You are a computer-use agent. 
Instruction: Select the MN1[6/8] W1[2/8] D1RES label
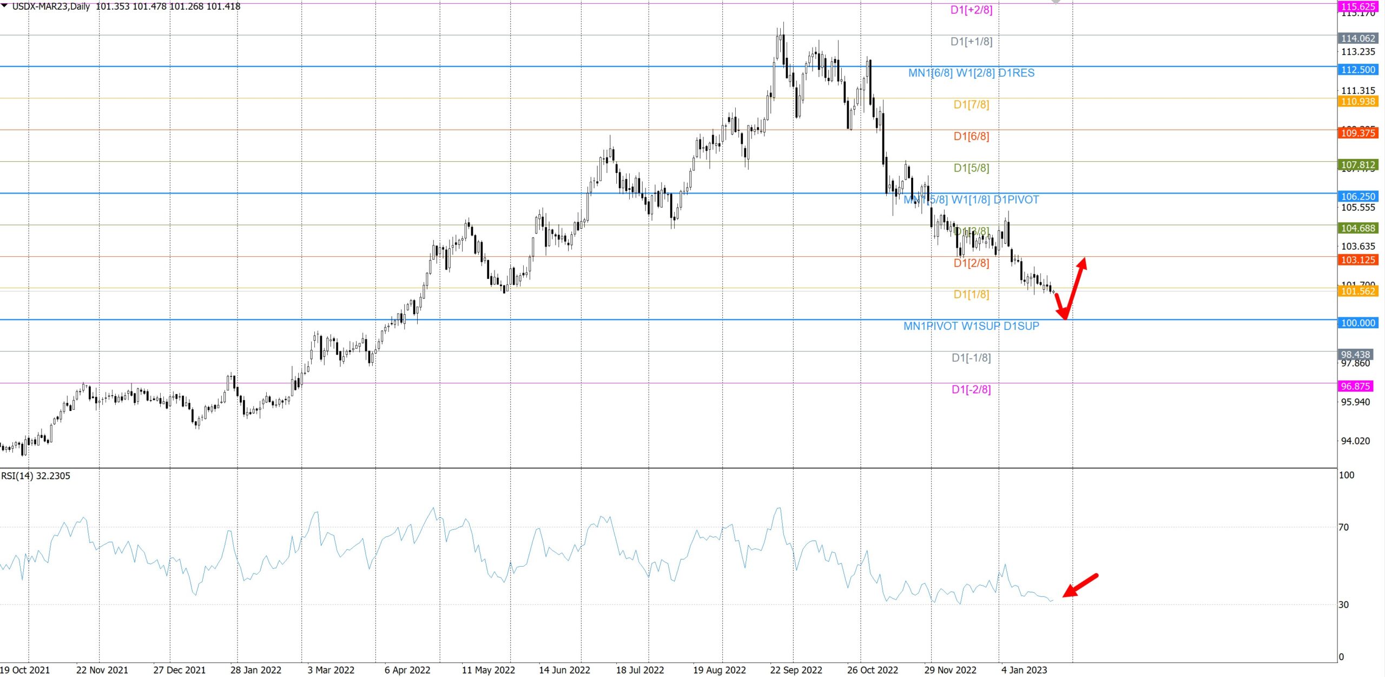(971, 73)
